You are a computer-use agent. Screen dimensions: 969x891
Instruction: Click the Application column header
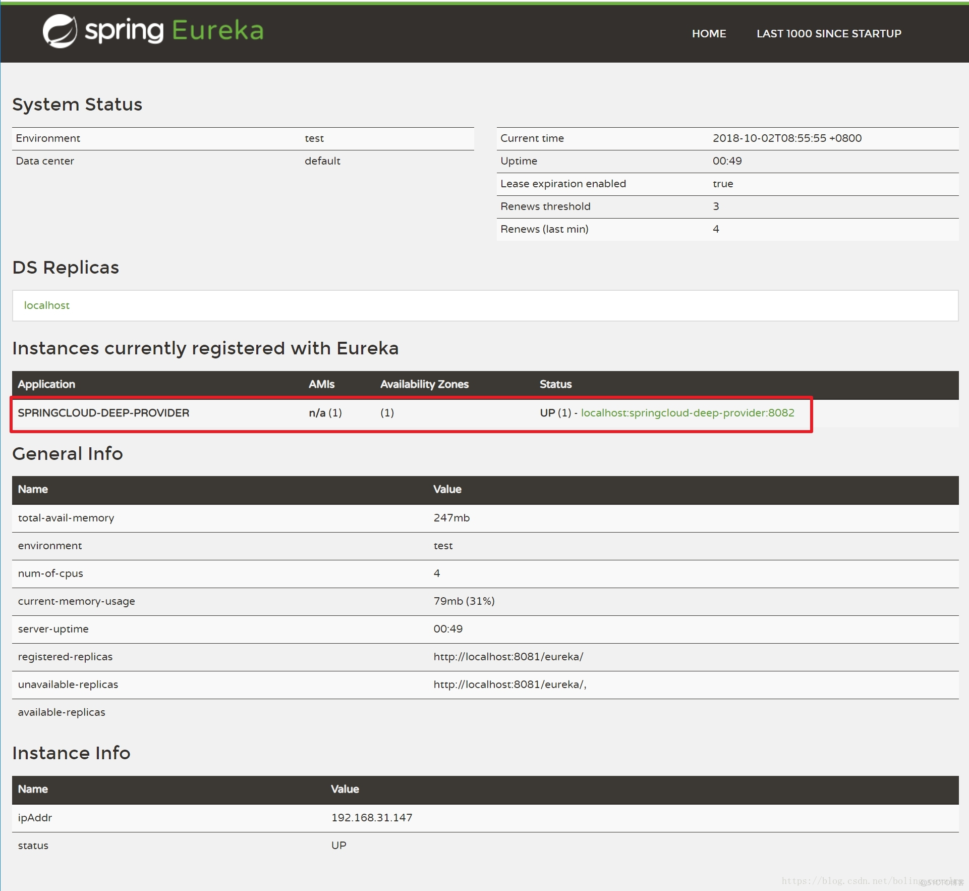click(46, 384)
